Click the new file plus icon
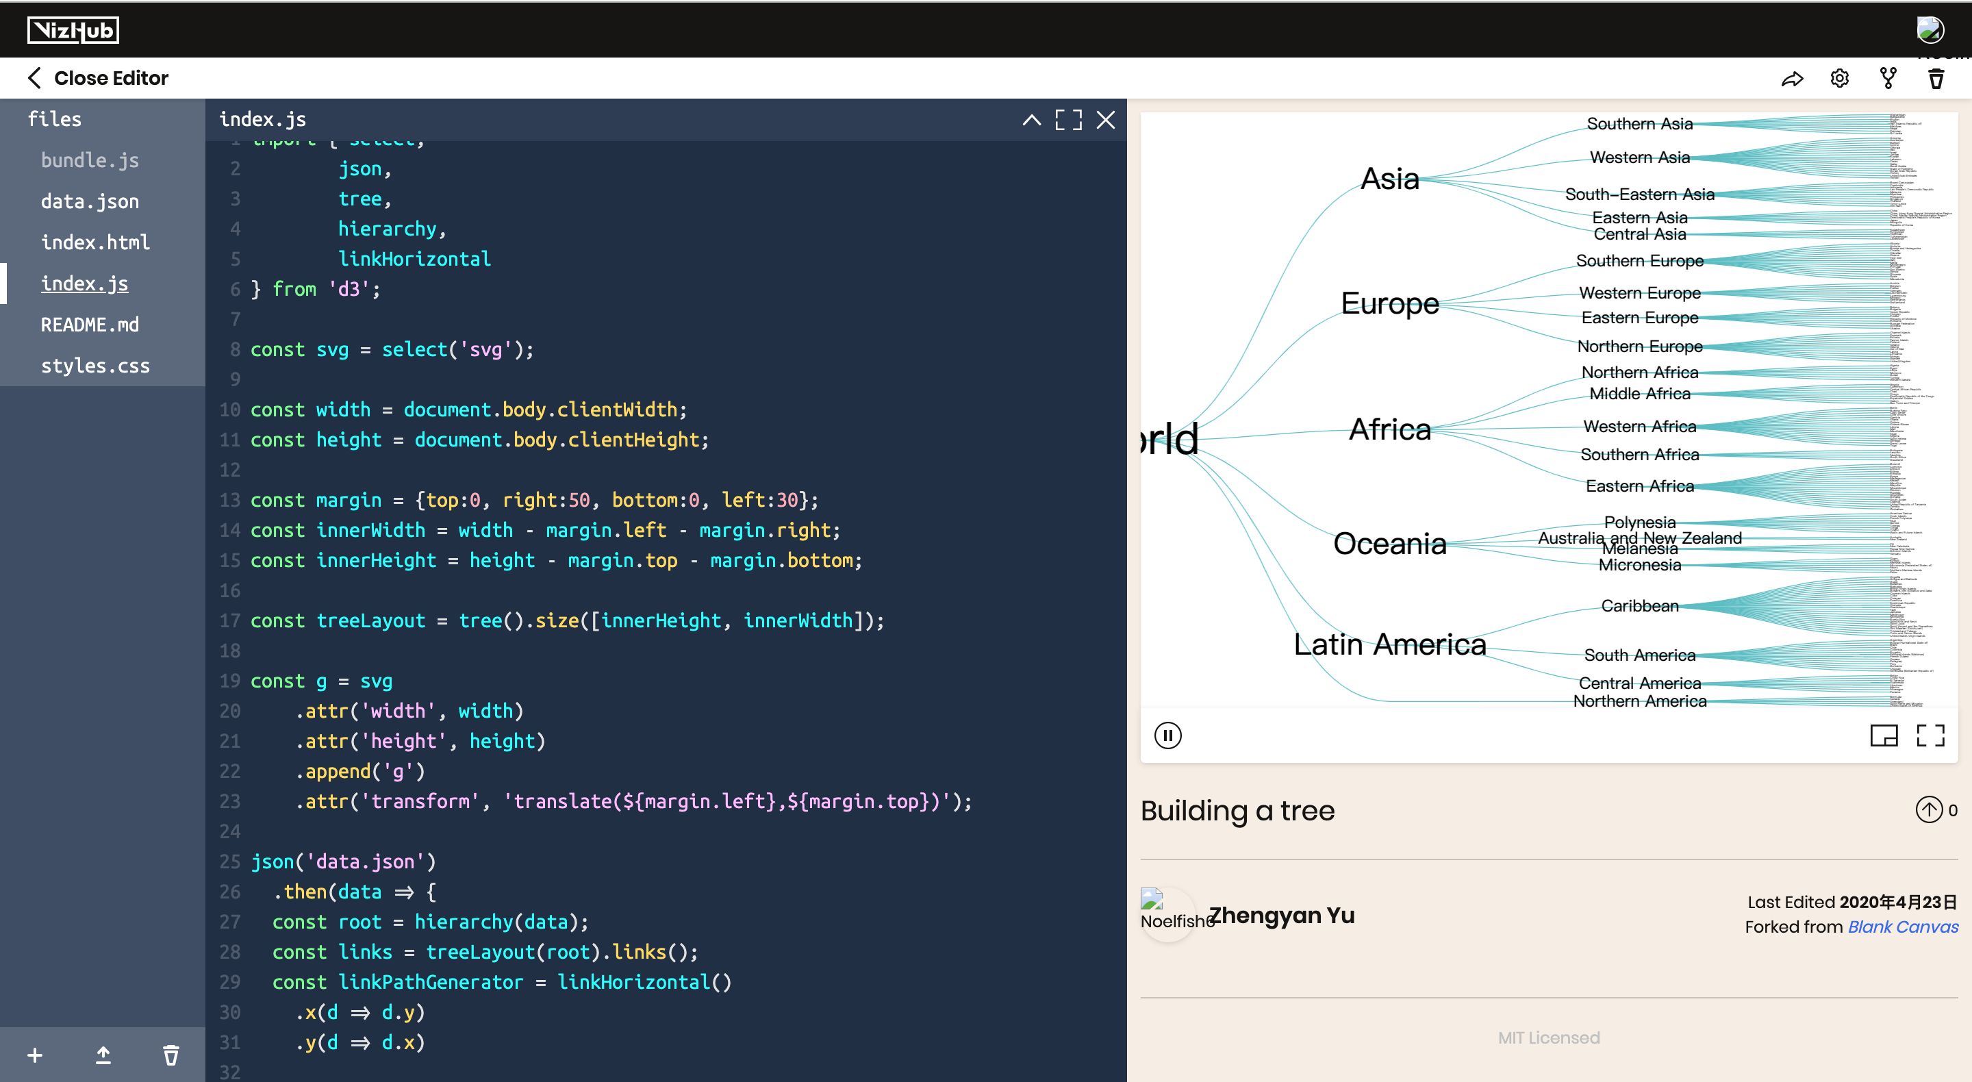 (x=34, y=1055)
